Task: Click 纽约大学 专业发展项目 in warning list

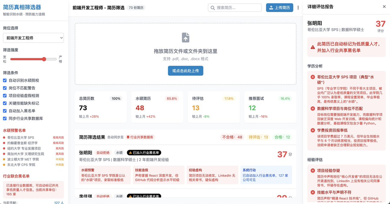Action: [x=24, y=148]
